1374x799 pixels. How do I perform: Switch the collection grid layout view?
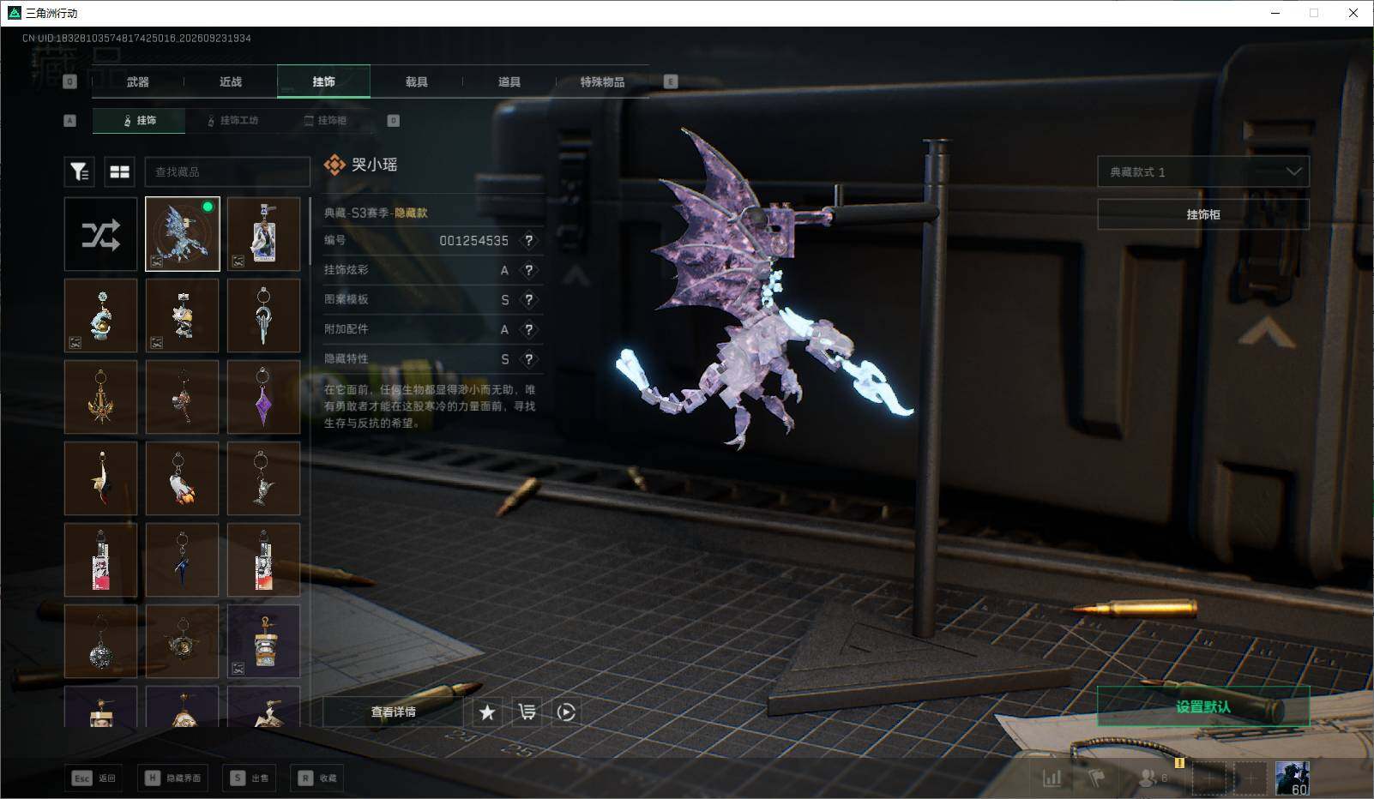click(x=119, y=171)
